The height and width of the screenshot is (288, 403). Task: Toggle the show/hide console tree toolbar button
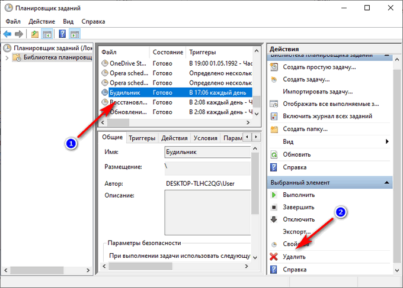[47, 34]
